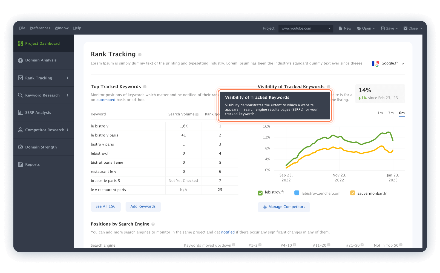
Task: Expand the Competitor Research sidebar chevron
Action: [x=68, y=130]
